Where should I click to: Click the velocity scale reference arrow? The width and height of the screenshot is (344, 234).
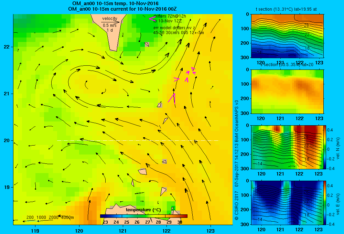[x=110, y=22]
